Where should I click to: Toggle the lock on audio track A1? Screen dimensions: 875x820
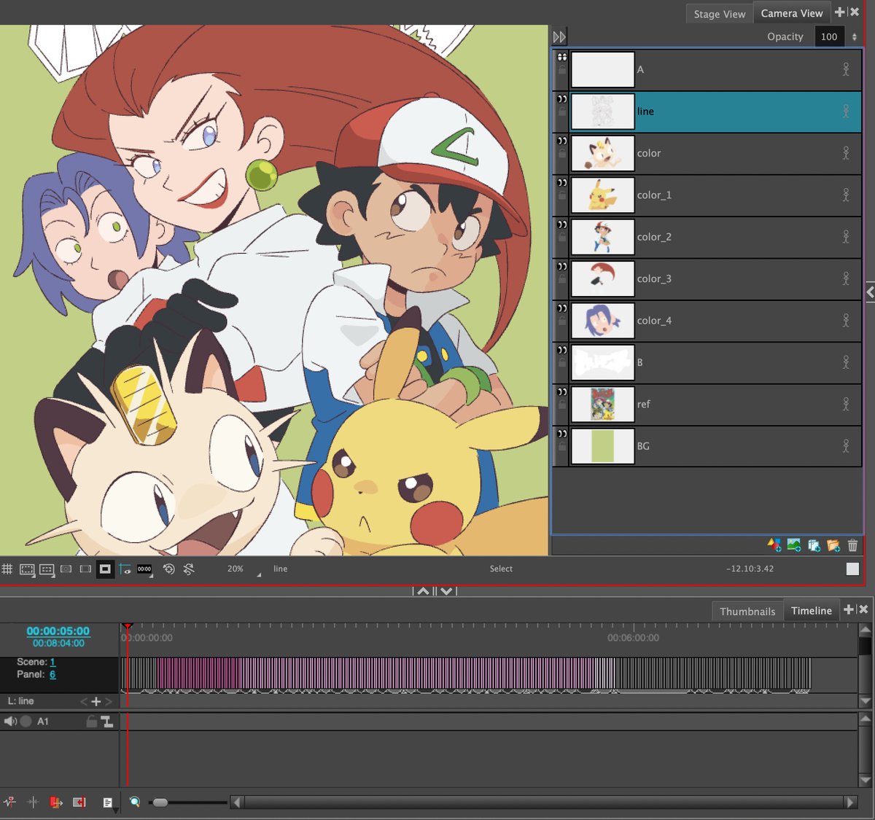pyautogui.click(x=91, y=721)
